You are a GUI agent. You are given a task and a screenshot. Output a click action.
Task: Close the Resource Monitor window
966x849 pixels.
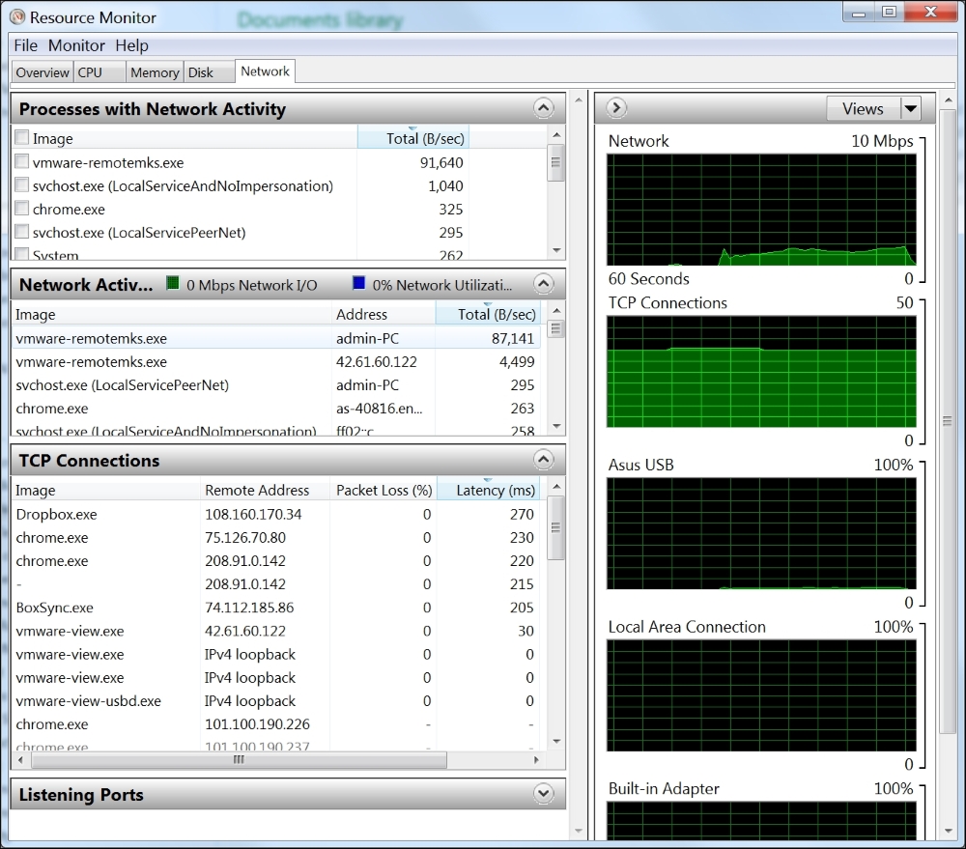pyautogui.click(x=931, y=13)
